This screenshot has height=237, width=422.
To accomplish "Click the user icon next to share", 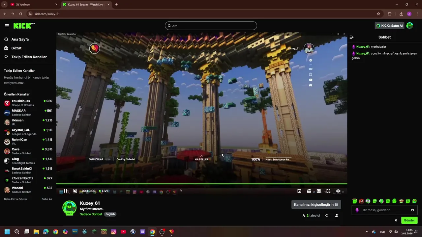I will [337, 216].
